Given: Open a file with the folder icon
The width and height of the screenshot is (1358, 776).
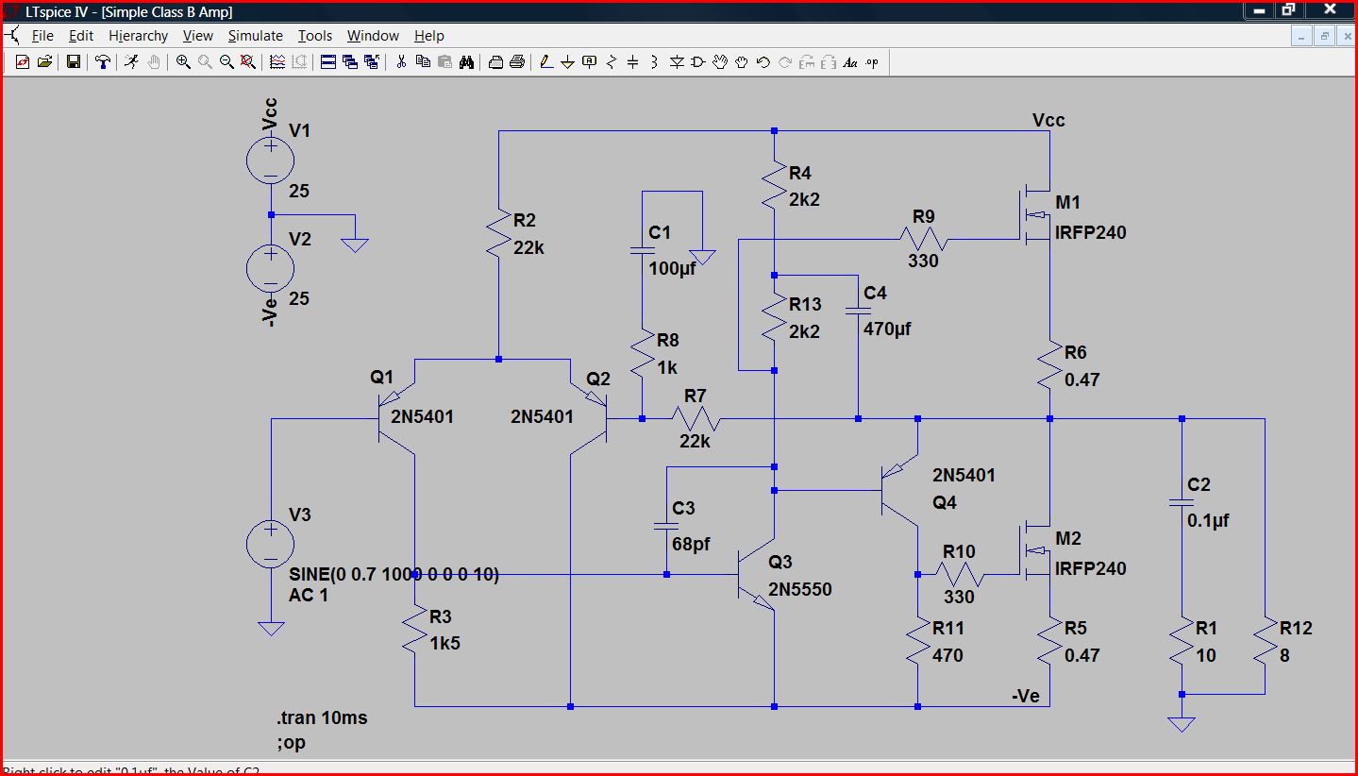Looking at the screenshot, I should (44, 62).
